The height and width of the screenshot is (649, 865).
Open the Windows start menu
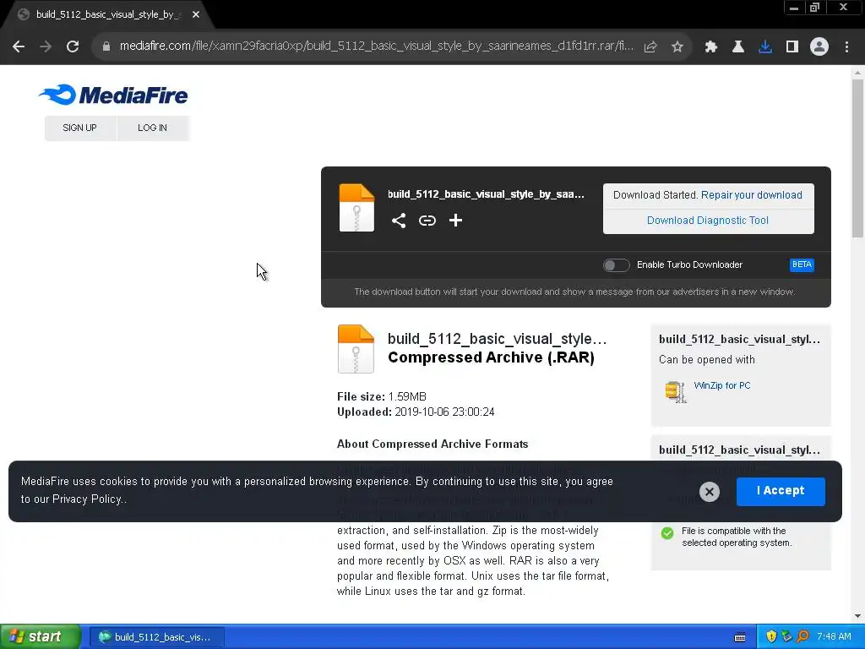point(40,637)
